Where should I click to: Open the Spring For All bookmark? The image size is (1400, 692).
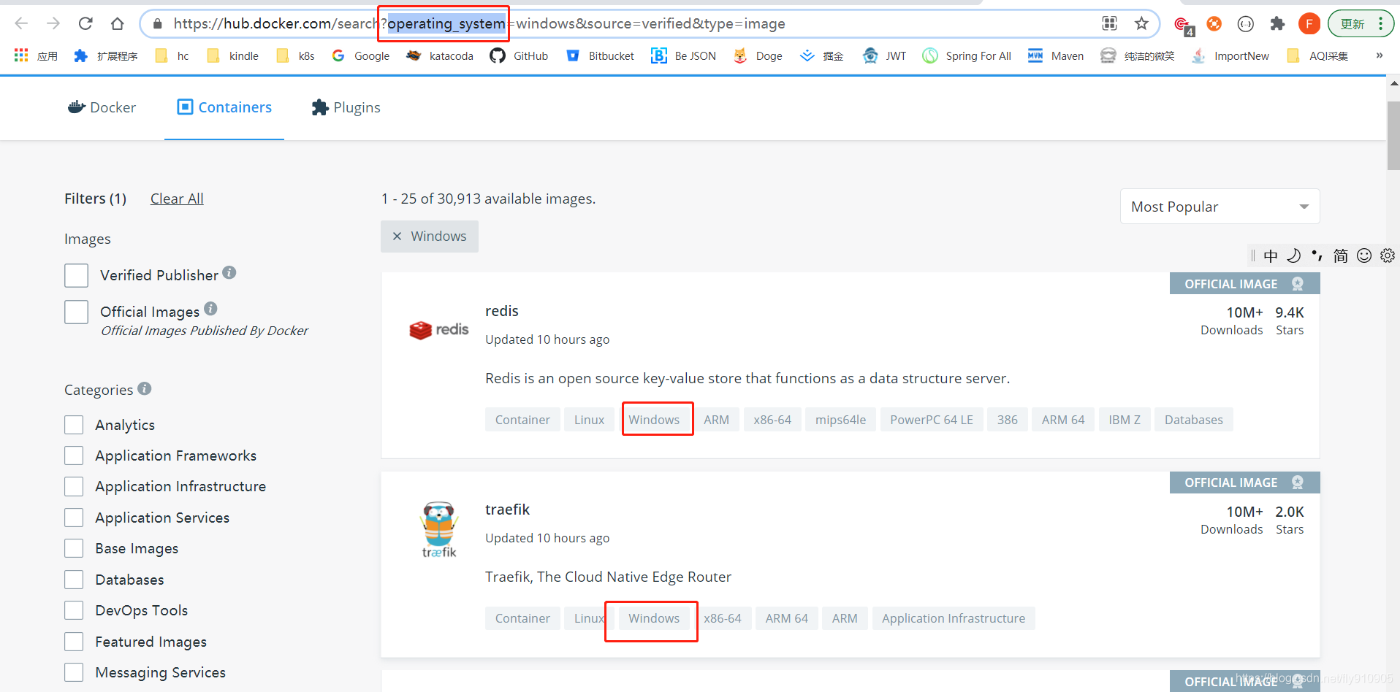point(967,55)
